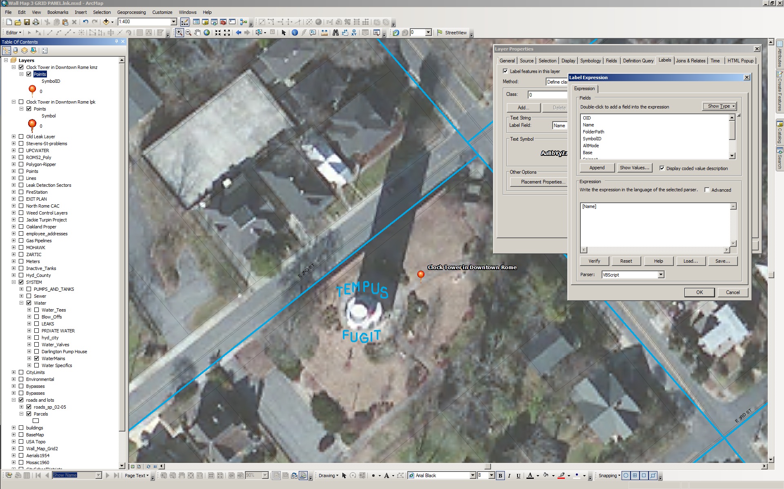Viewport: 784px width, 489px height.
Task: Open the Find binoculars tool
Action: [335, 33]
